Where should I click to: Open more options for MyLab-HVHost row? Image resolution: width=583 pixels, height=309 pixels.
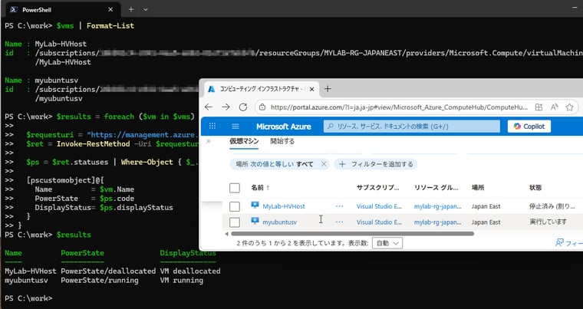[339, 206]
